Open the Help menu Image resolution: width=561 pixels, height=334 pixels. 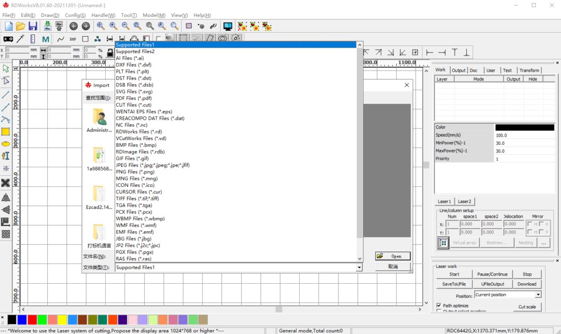202,15
